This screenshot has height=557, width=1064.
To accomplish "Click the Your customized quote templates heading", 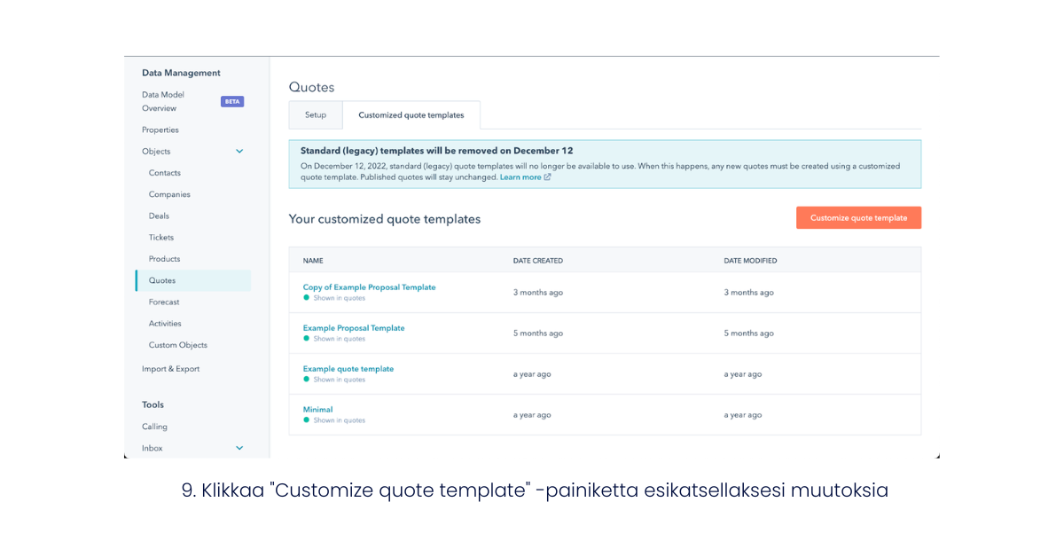I will 385,219.
